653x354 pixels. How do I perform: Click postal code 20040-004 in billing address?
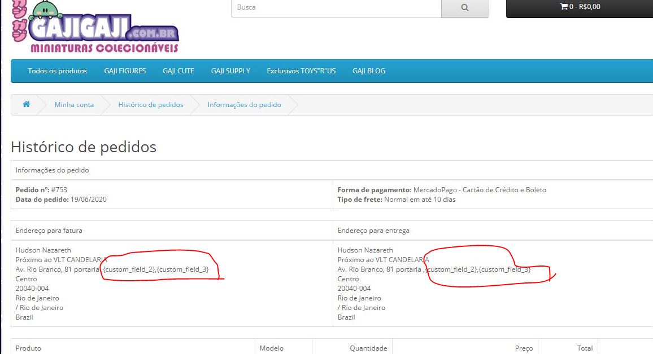coord(32,289)
